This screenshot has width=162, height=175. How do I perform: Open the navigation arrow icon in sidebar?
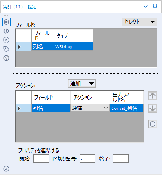pyautogui.click(x=6, y=40)
